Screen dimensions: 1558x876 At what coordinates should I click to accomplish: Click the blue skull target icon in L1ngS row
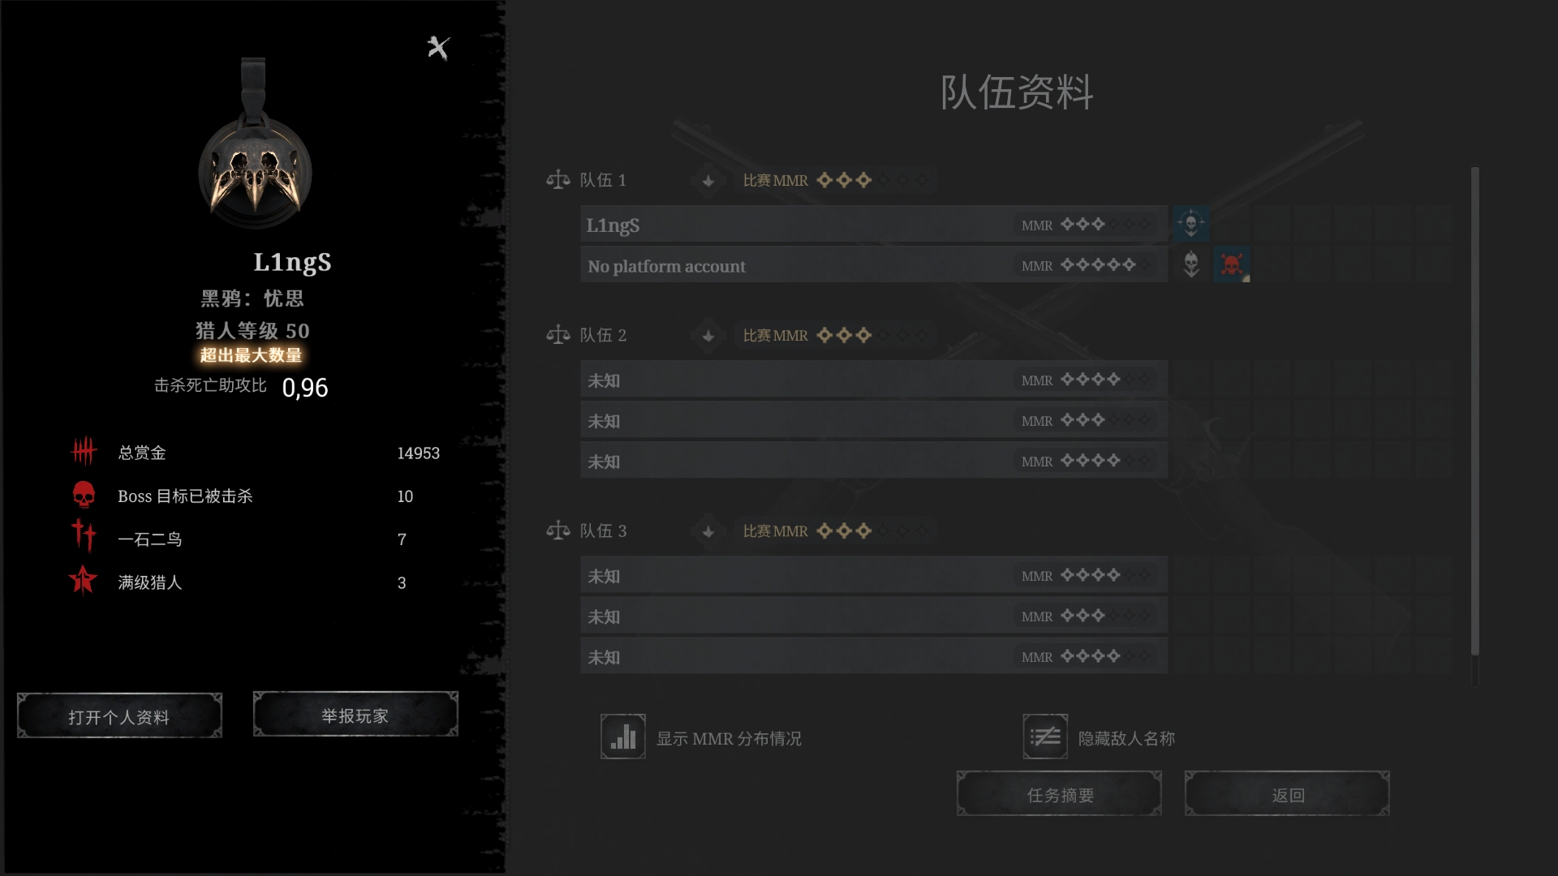click(1191, 224)
